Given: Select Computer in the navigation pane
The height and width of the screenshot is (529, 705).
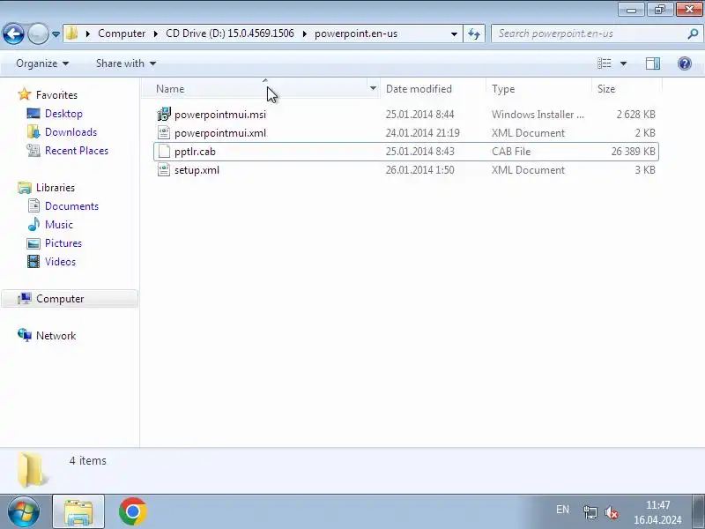Looking at the screenshot, I should click(70, 299).
